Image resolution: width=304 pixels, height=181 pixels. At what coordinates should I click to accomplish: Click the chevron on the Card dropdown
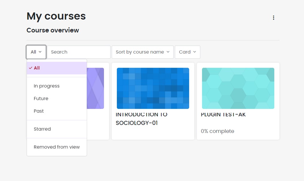pyautogui.click(x=194, y=52)
